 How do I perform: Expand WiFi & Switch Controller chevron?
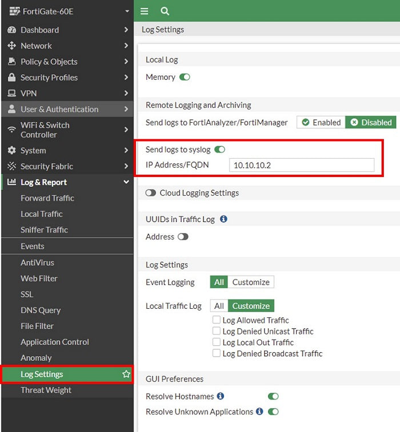(126, 130)
